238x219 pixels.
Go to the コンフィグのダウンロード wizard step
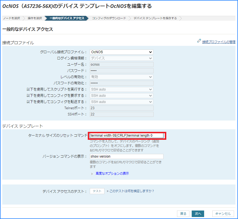pos(109,18)
